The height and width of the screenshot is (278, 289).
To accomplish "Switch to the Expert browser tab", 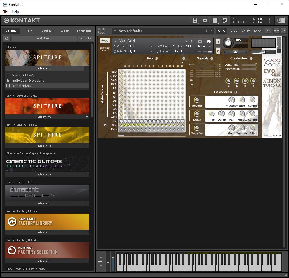I will pos(65,31).
